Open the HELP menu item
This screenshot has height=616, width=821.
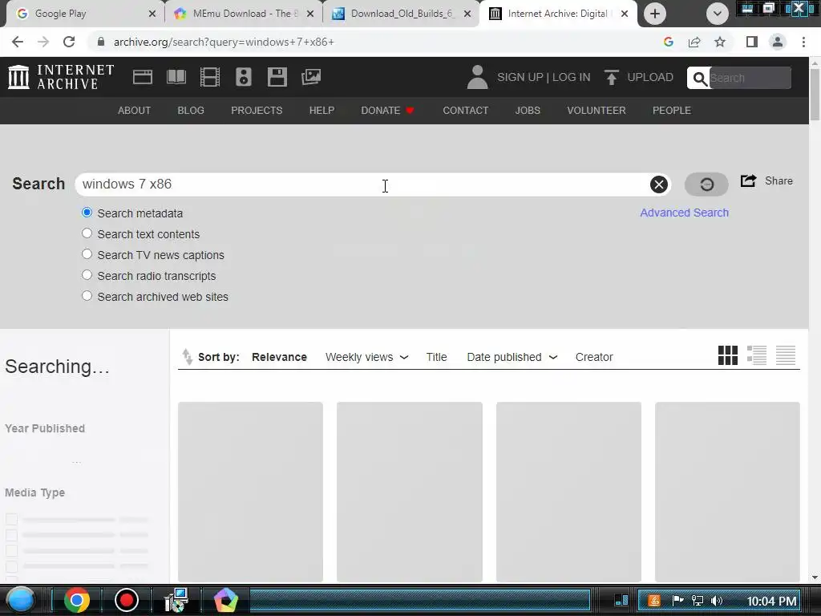point(322,111)
